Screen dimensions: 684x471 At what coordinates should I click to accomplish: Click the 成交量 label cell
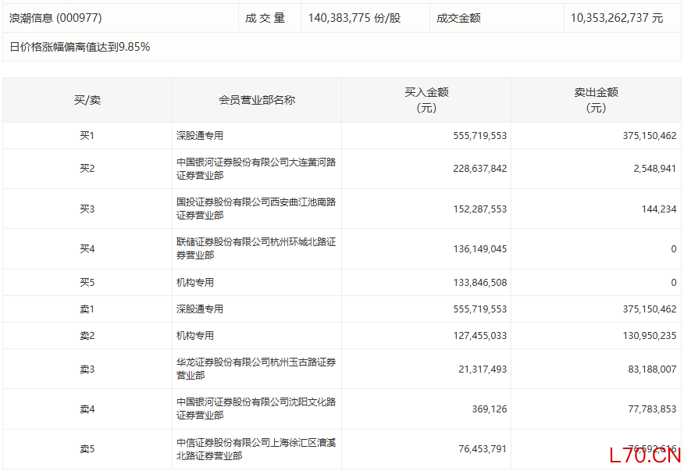(265, 17)
